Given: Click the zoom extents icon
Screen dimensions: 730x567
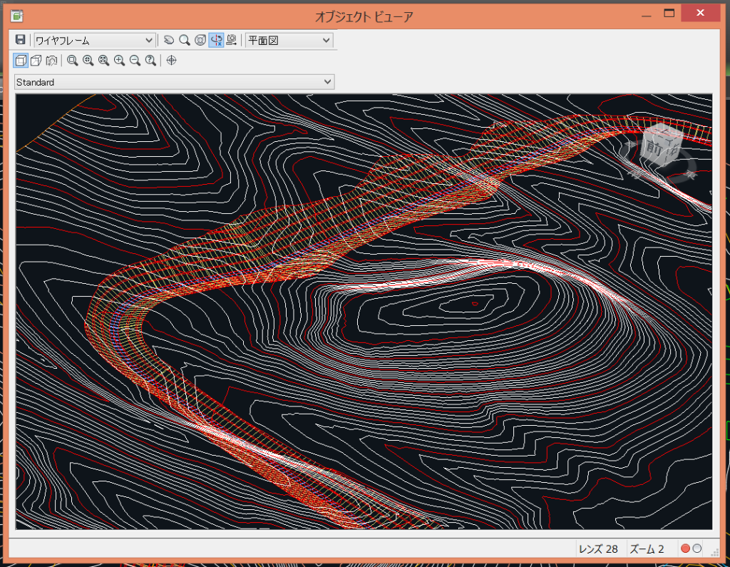Looking at the screenshot, I should pos(103,61).
